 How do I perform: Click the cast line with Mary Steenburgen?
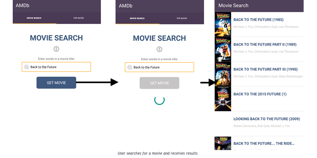[x=268, y=76]
